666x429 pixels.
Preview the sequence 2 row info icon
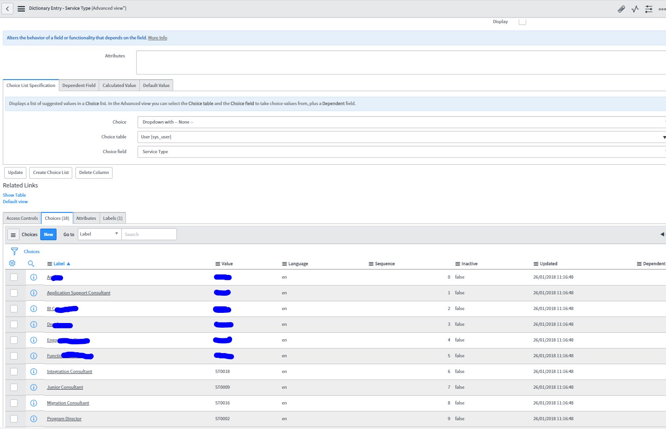coord(33,309)
